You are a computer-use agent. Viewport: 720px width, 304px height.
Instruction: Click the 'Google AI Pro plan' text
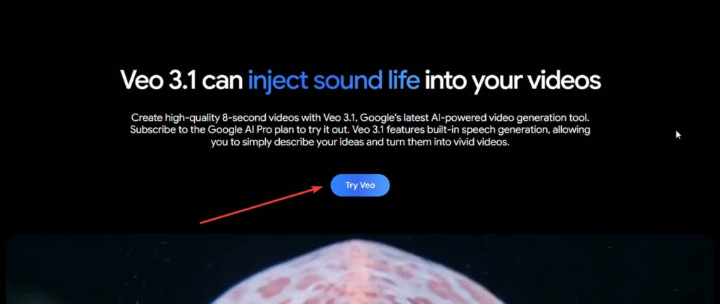coord(247,130)
